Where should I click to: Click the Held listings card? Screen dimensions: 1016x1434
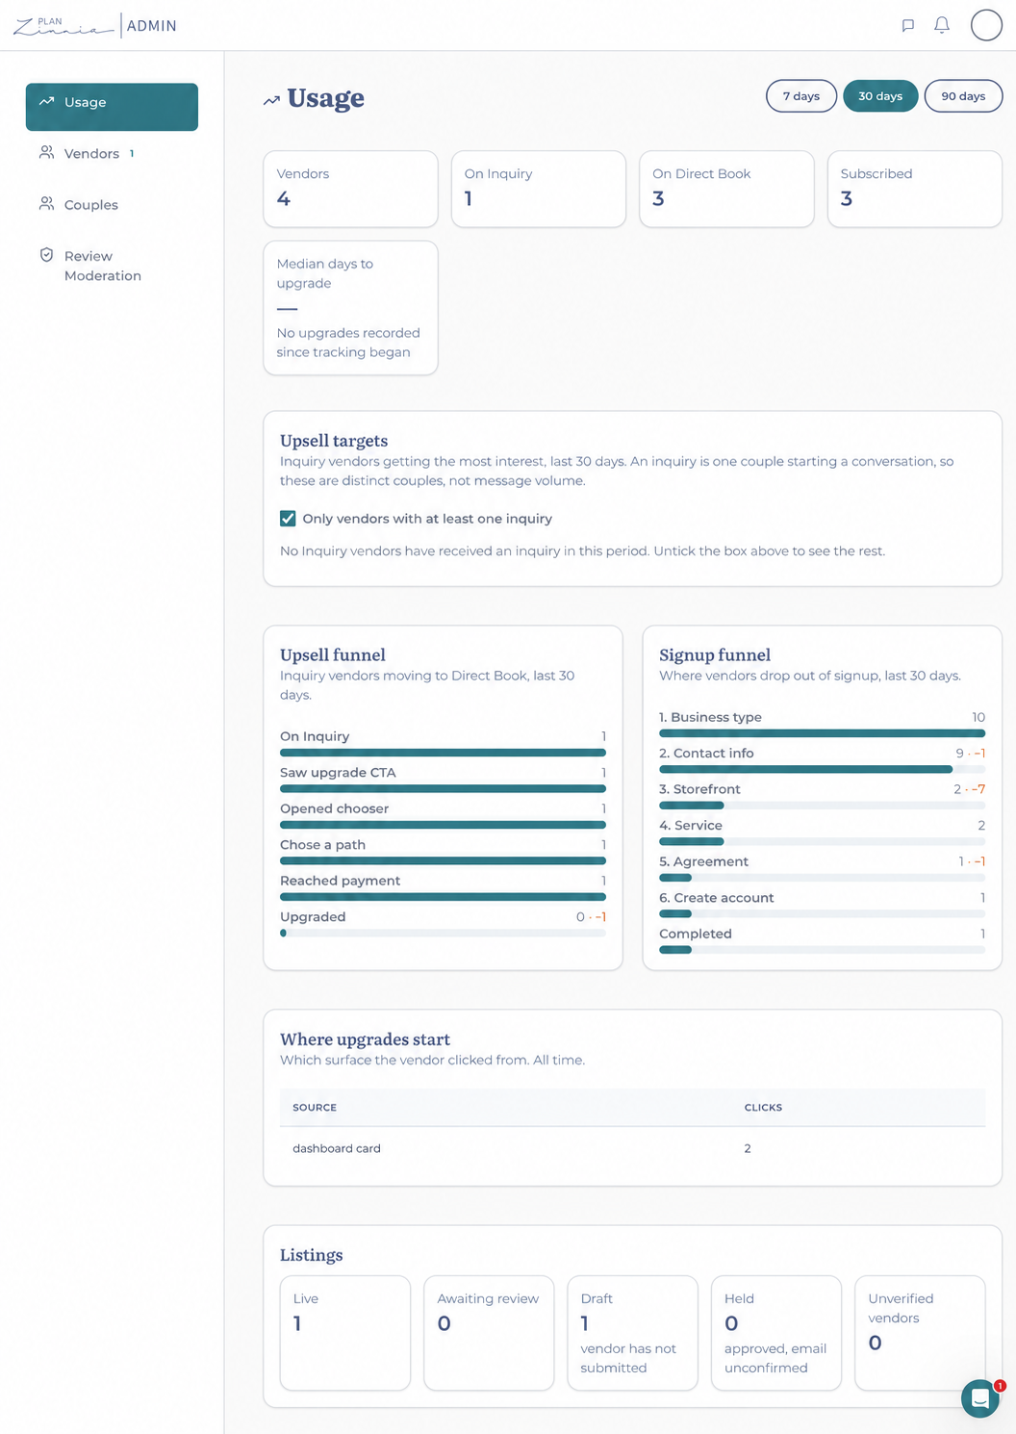(x=776, y=1333)
